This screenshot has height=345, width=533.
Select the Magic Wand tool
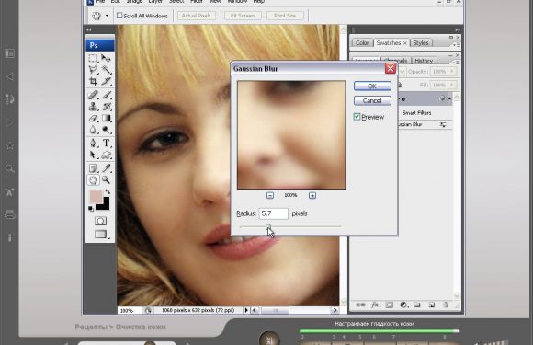(107, 70)
